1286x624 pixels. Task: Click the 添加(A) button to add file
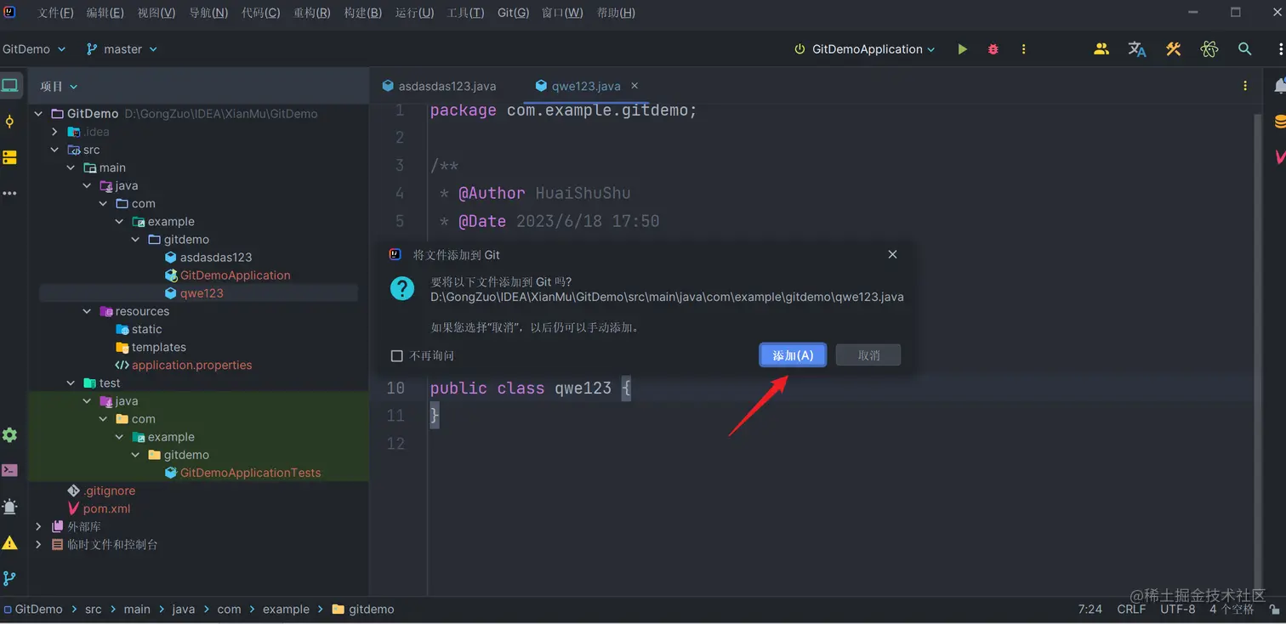[x=792, y=355]
